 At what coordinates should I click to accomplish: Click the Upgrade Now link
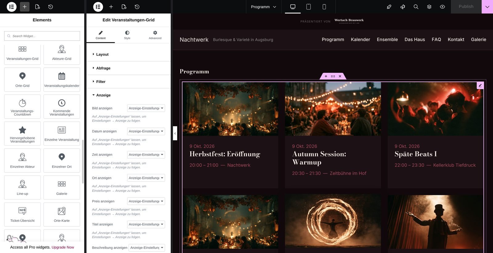point(63,247)
